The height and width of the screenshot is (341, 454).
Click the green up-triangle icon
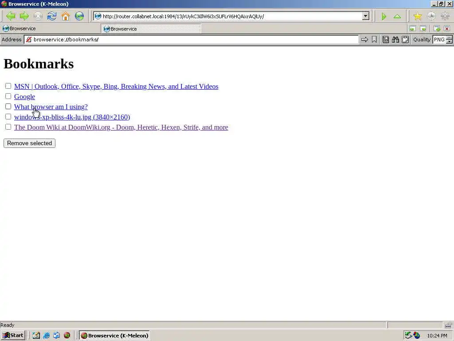click(397, 16)
